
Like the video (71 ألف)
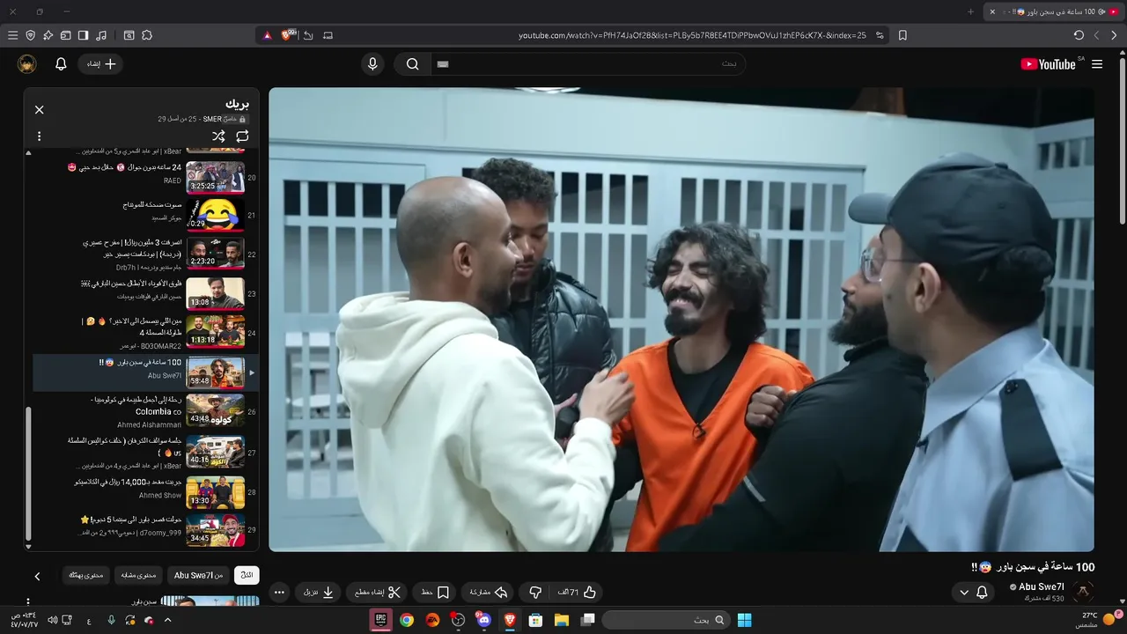578,593
